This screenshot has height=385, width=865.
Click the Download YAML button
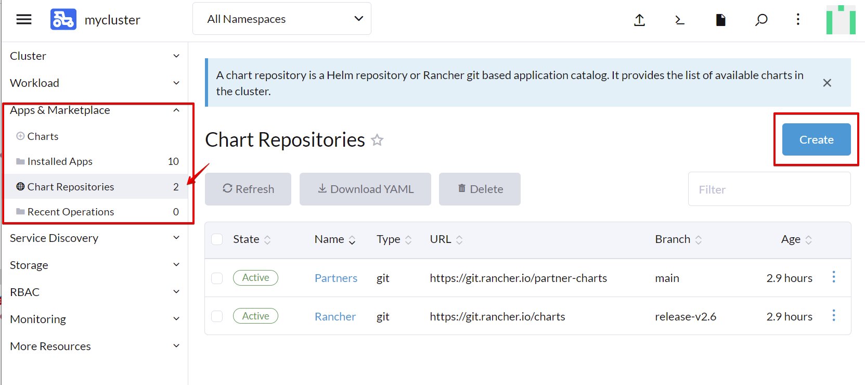[x=365, y=189]
